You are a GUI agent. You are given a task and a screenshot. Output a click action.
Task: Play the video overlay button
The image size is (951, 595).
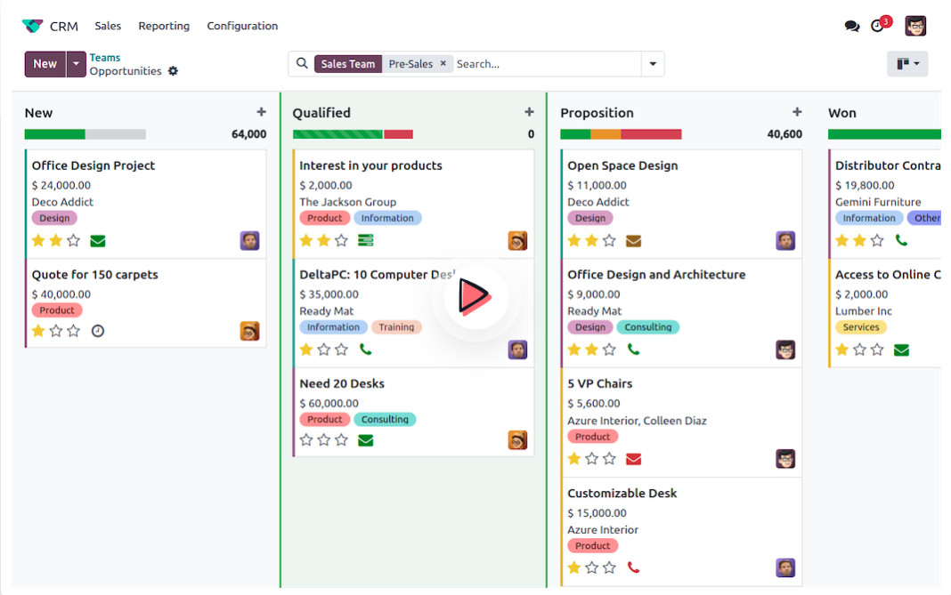click(x=475, y=296)
